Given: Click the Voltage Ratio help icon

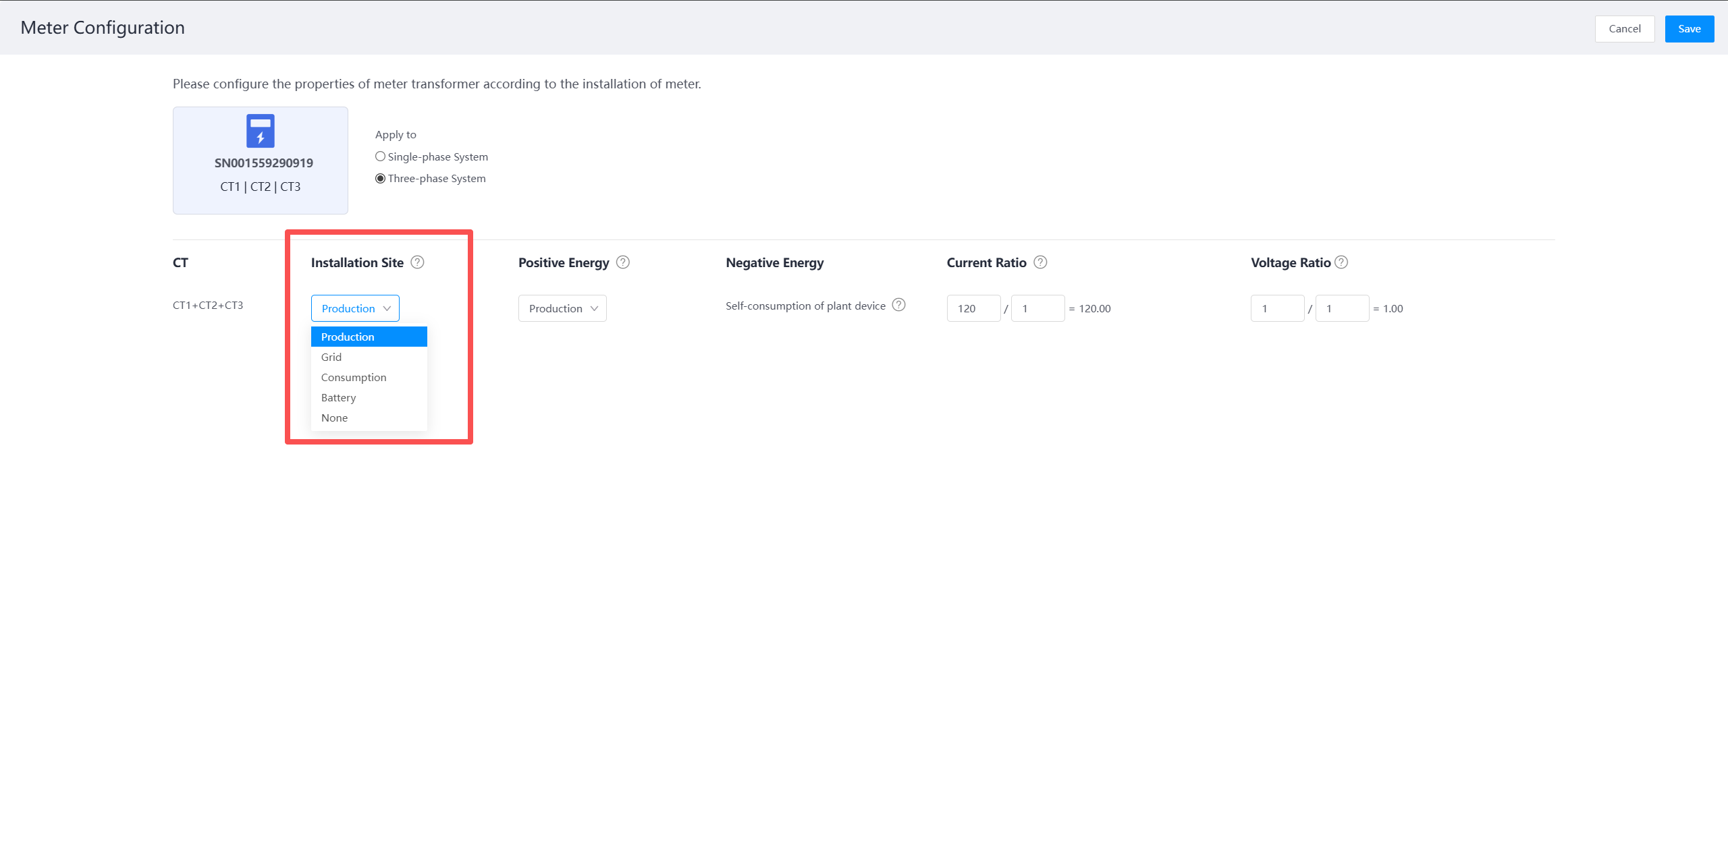Looking at the screenshot, I should pyautogui.click(x=1341, y=262).
